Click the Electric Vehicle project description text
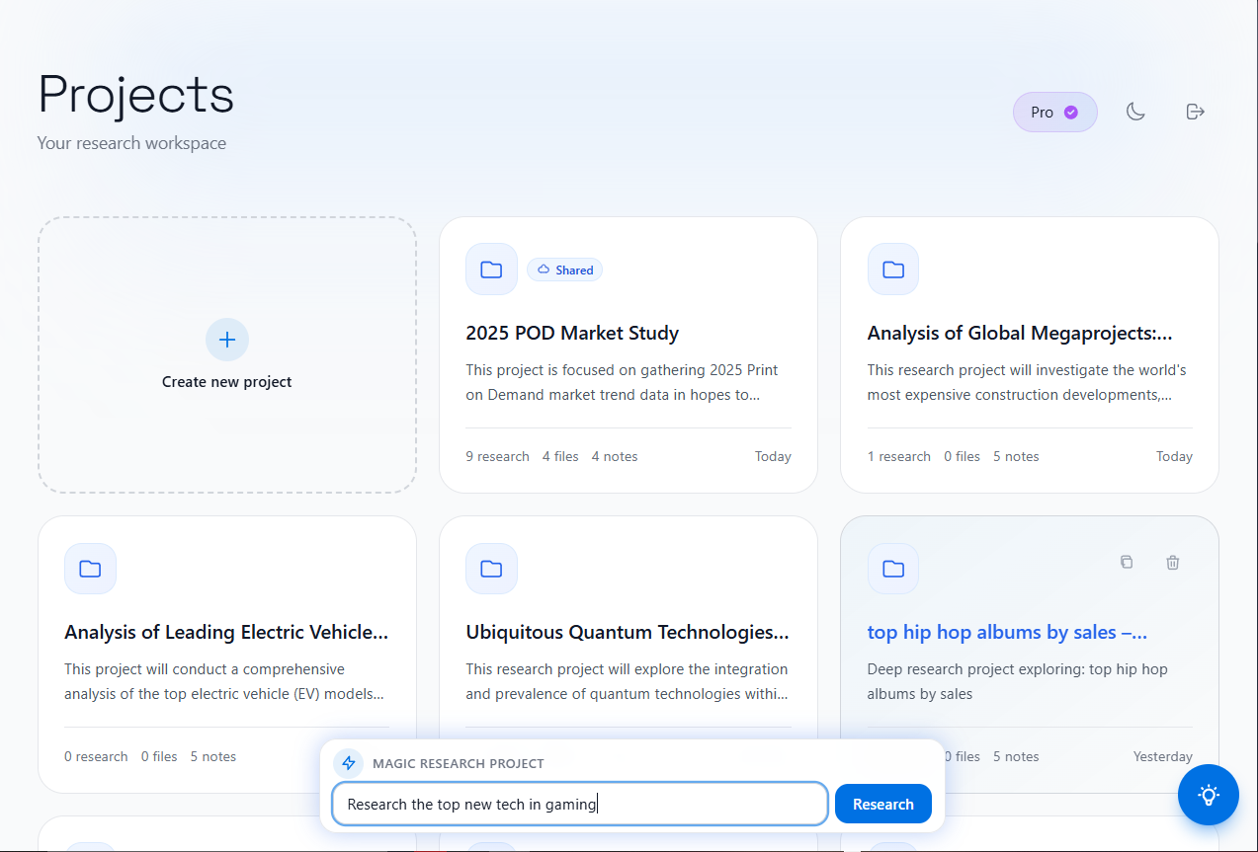Screen dimensions: 1258x852 tap(224, 681)
